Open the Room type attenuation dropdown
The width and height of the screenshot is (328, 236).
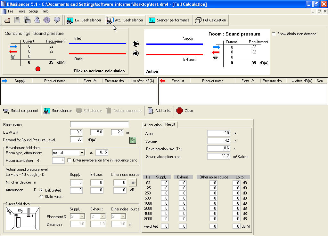pos(82,153)
